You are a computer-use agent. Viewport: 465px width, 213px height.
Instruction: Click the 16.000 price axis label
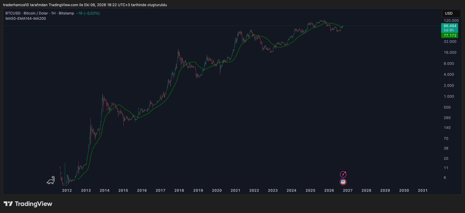451,53
